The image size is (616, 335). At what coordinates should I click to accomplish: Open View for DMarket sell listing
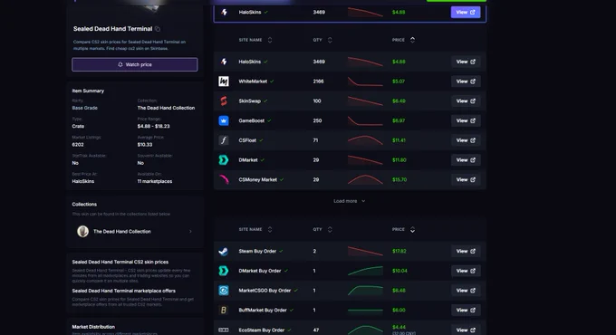(466, 160)
